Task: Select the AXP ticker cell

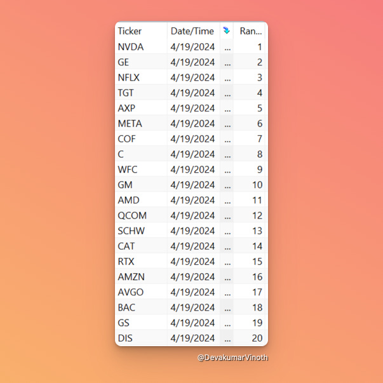Action: tap(141, 108)
